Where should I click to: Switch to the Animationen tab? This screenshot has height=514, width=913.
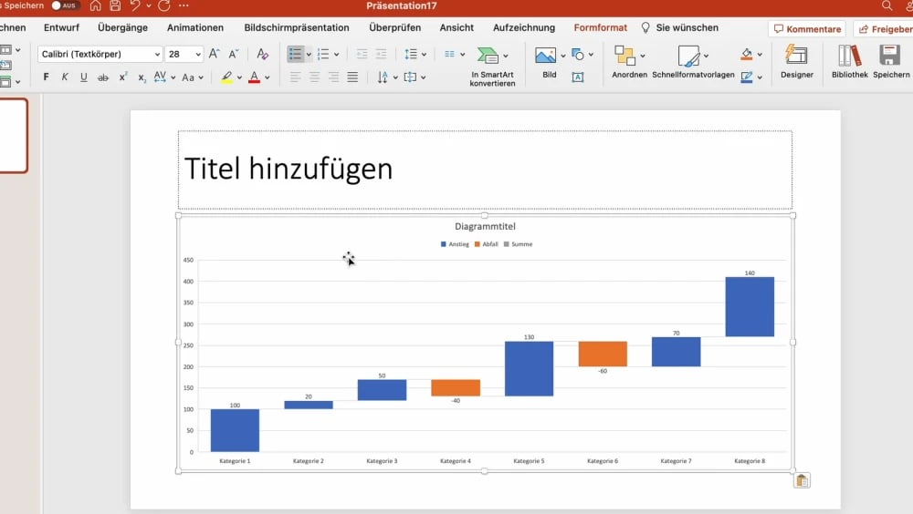(x=195, y=28)
